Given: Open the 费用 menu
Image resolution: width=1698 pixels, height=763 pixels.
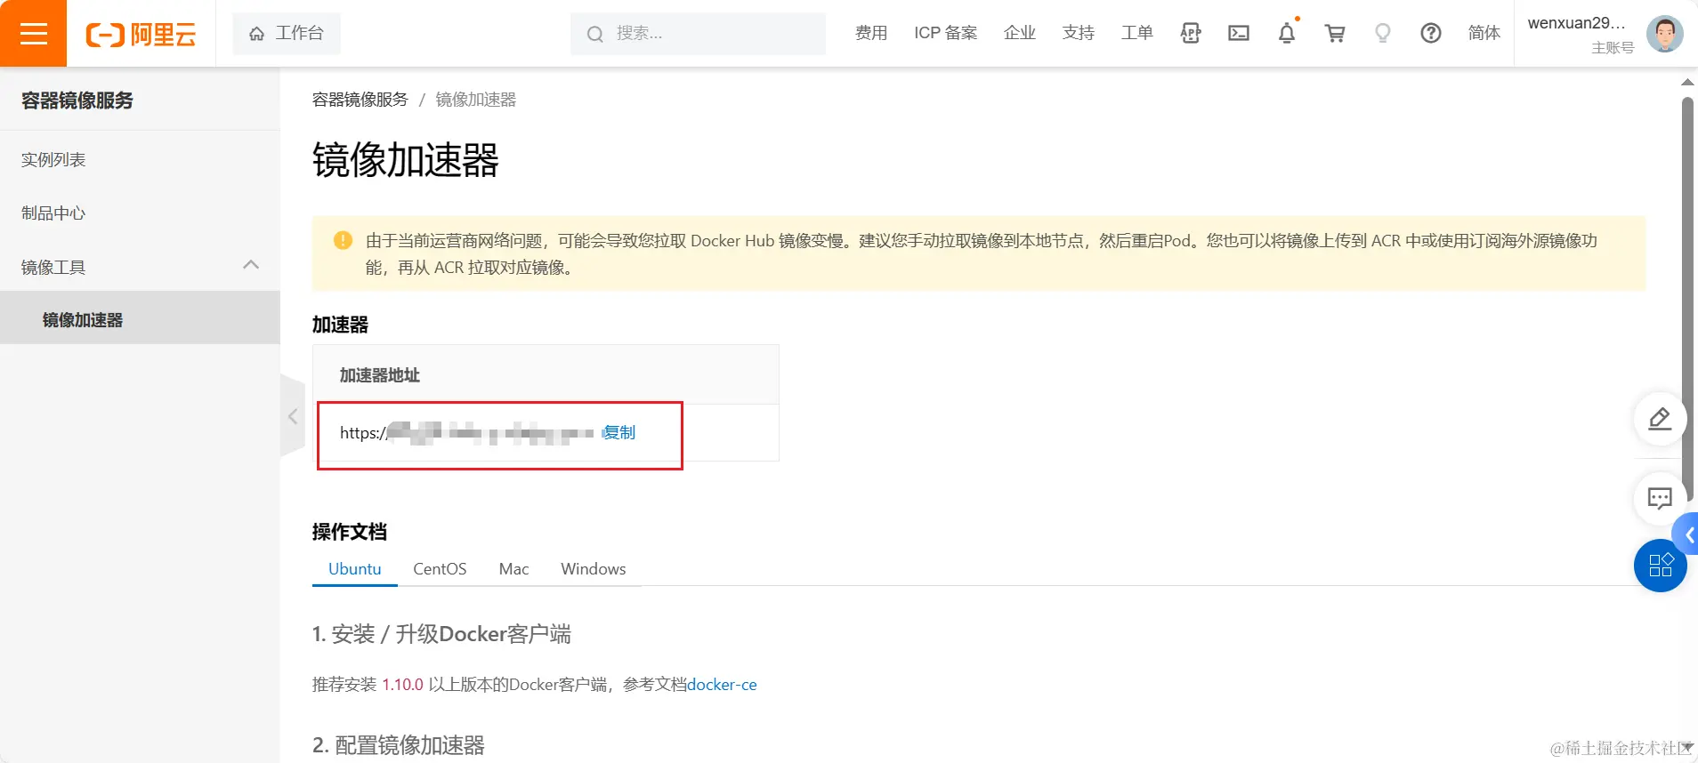Looking at the screenshot, I should coord(871,33).
